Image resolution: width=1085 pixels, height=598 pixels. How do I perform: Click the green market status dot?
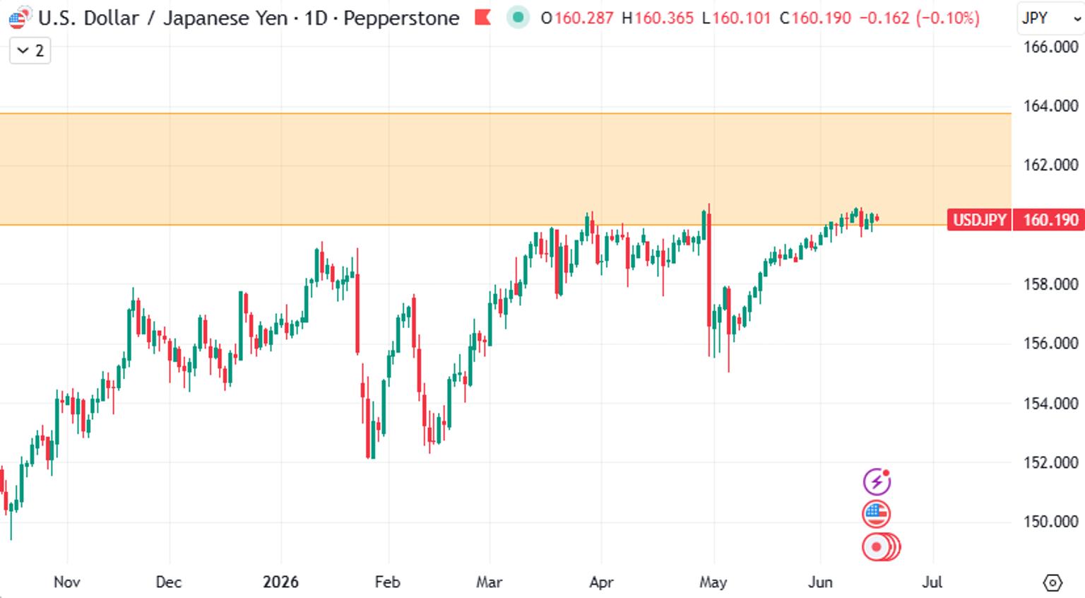(518, 18)
